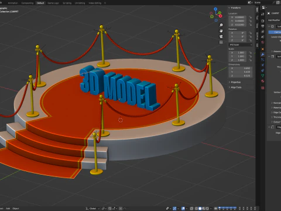Open the Global transform orientation dropdown
This screenshot has height=211, width=281.
pos(92,209)
